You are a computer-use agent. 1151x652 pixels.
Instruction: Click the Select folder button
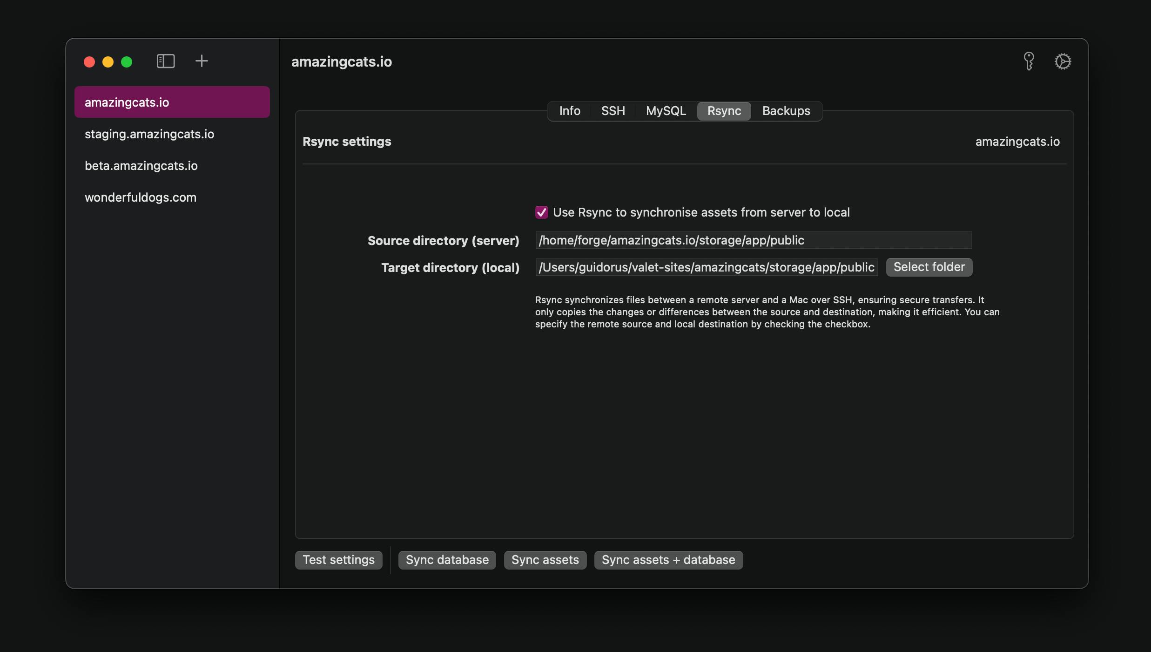coord(929,267)
